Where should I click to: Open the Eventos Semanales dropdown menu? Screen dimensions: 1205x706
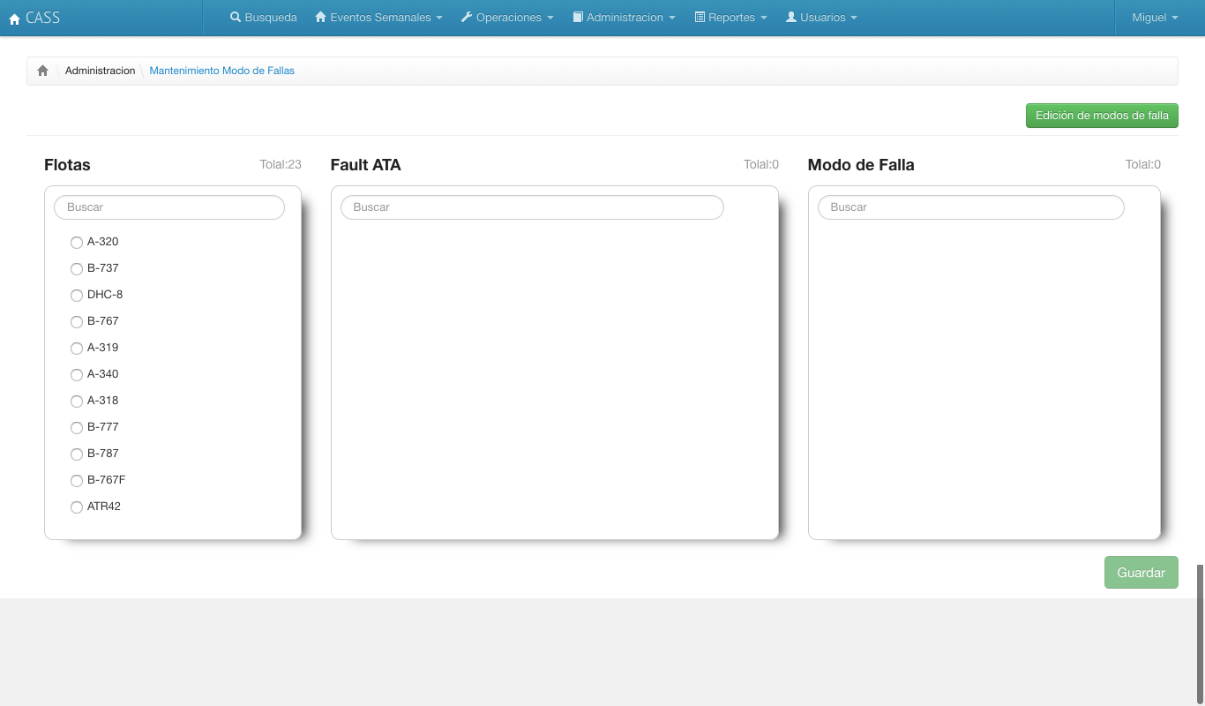point(379,18)
